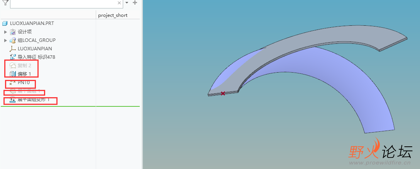Select the LUOXUANPIAN.PRT root node
This screenshot has width=420, height=169.
click(32, 23)
